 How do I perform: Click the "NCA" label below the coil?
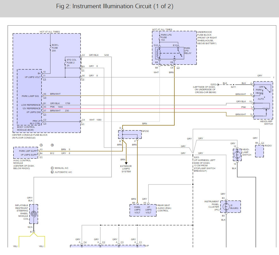click(30, 227)
